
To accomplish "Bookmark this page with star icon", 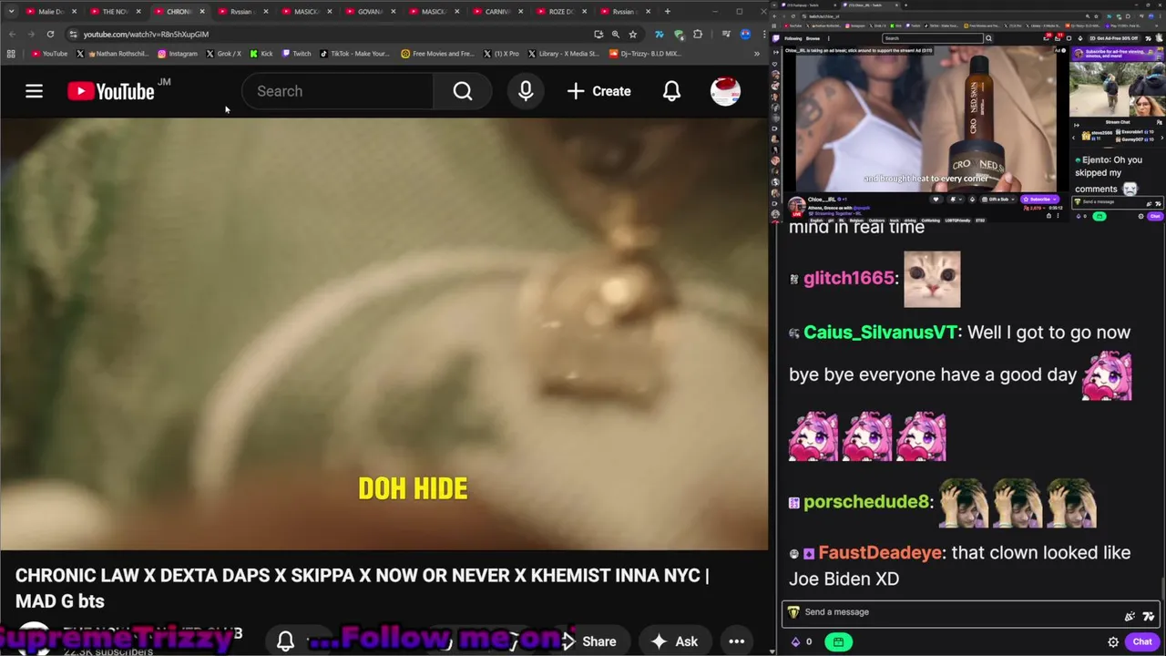I will tap(632, 34).
